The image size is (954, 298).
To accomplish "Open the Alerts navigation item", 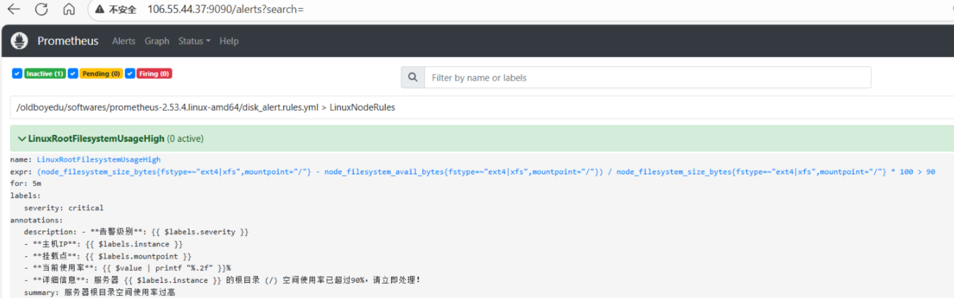I will pos(124,41).
